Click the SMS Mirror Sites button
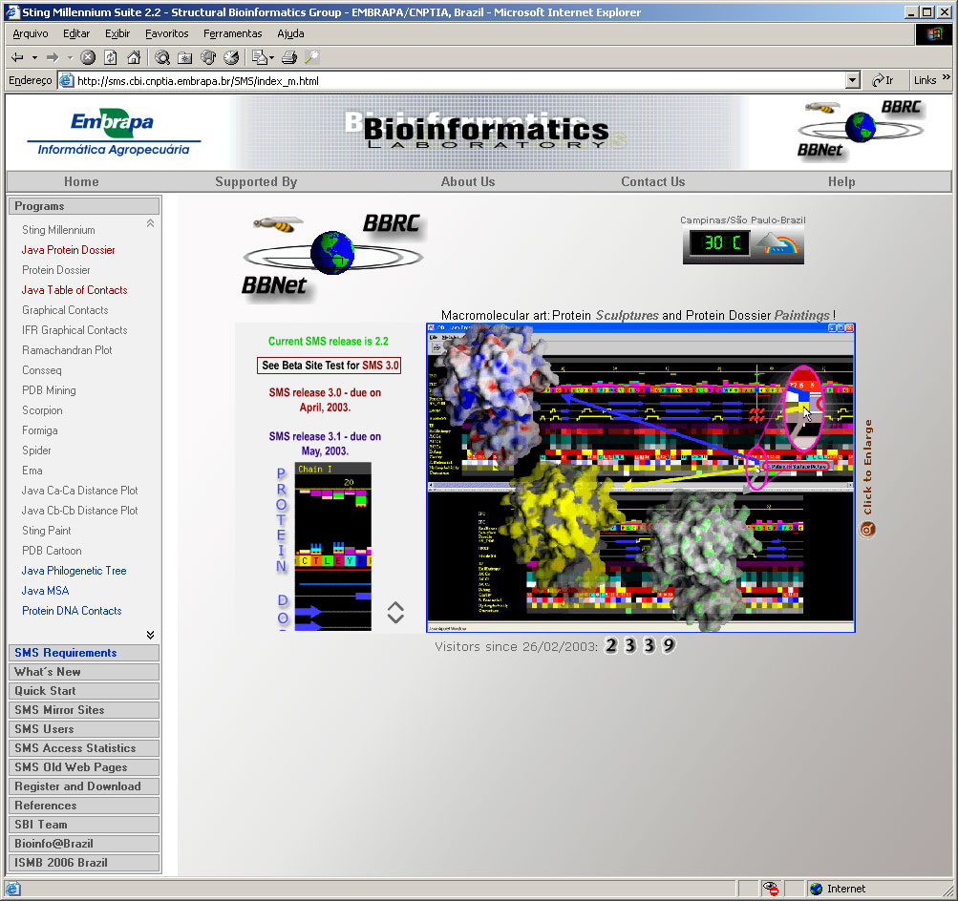Viewport: 958px width, 901px height. (x=84, y=710)
